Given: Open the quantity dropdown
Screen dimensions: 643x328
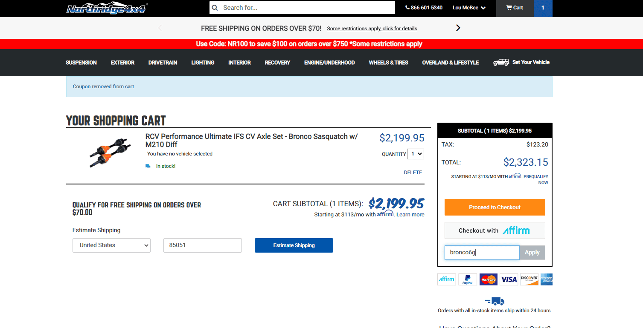Looking at the screenshot, I should pos(416,154).
